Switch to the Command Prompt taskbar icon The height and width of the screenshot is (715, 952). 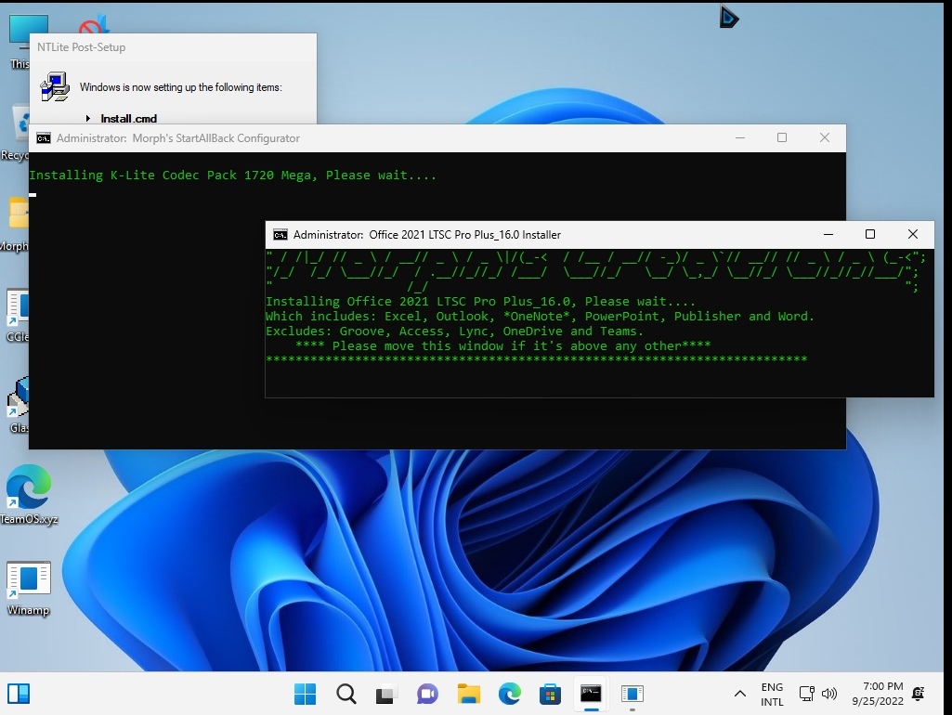591,694
